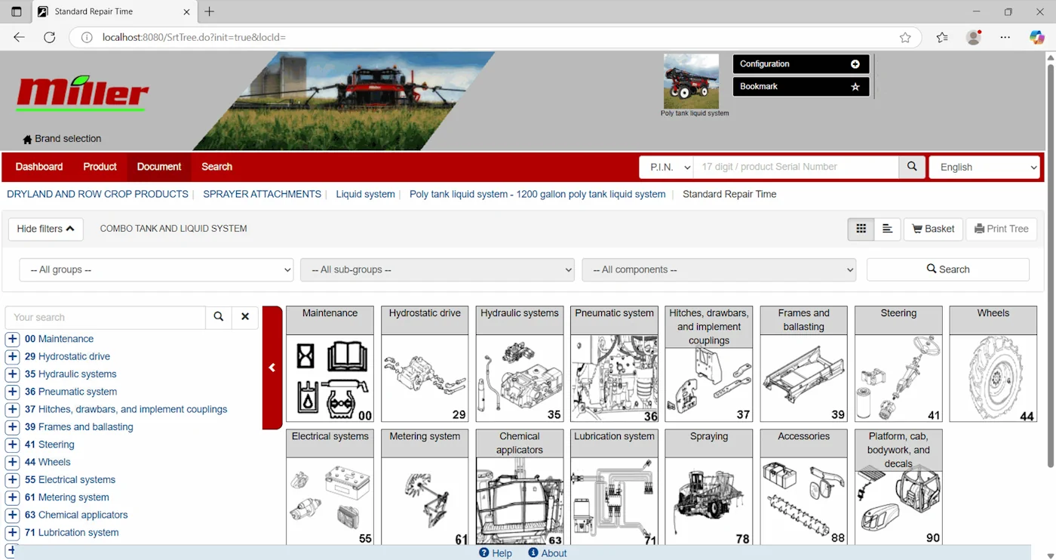Clear the tree search with X button
The height and width of the screenshot is (560, 1056).
click(245, 317)
